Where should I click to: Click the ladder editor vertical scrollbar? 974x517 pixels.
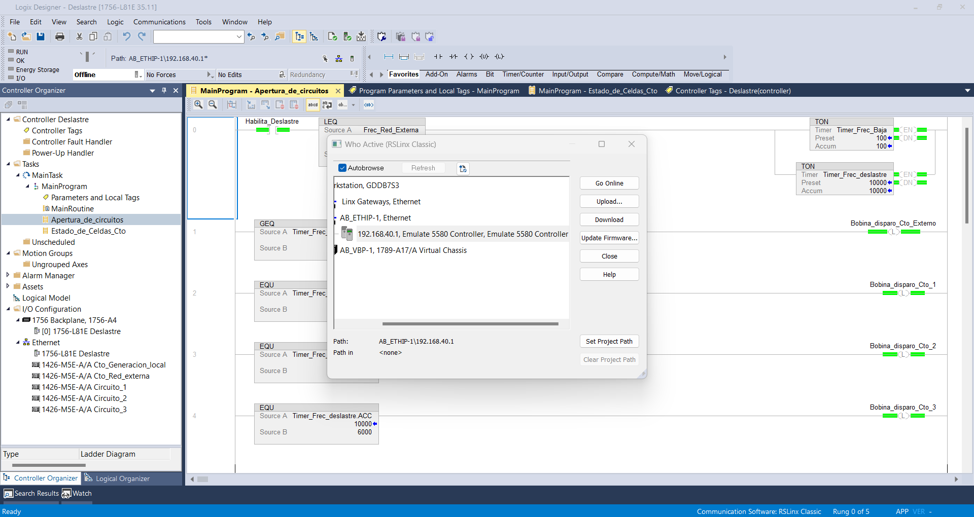pos(967,175)
